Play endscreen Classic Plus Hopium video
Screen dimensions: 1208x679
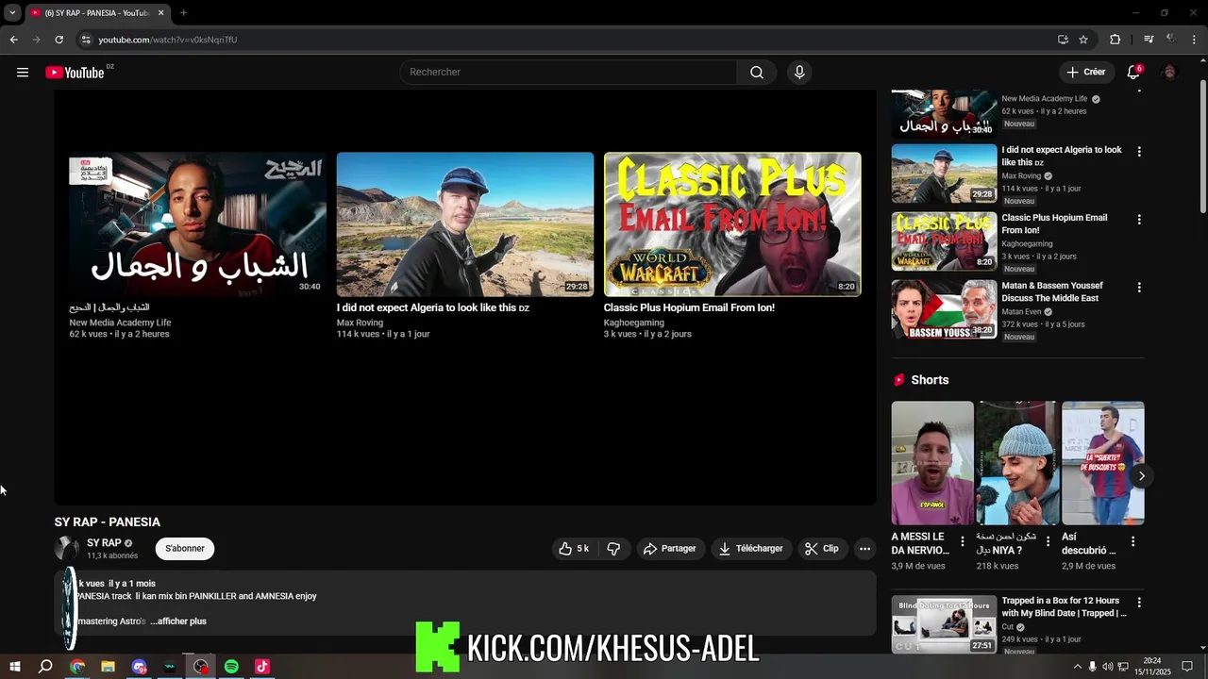(x=732, y=224)
